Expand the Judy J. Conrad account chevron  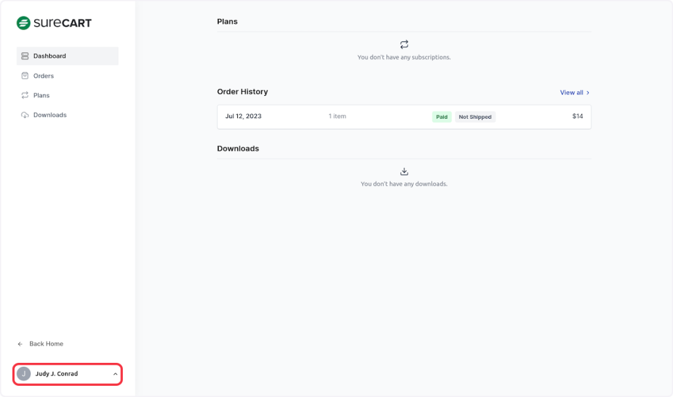pos(115,374)
